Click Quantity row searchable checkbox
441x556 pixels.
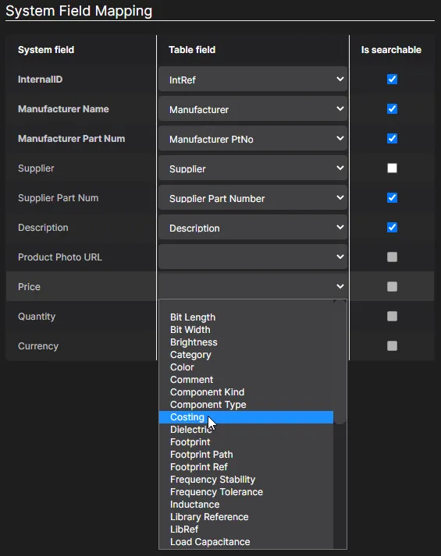point(392,317)
